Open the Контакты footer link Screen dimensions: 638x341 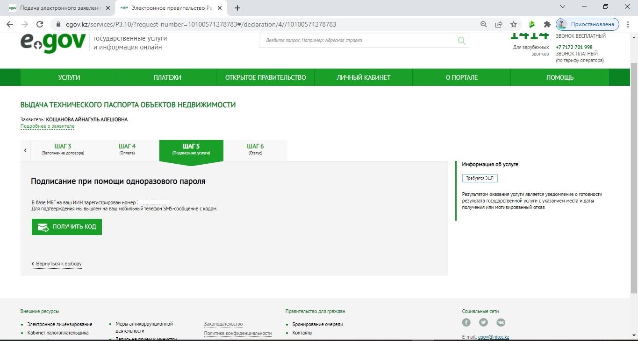[x=302, y=333]
